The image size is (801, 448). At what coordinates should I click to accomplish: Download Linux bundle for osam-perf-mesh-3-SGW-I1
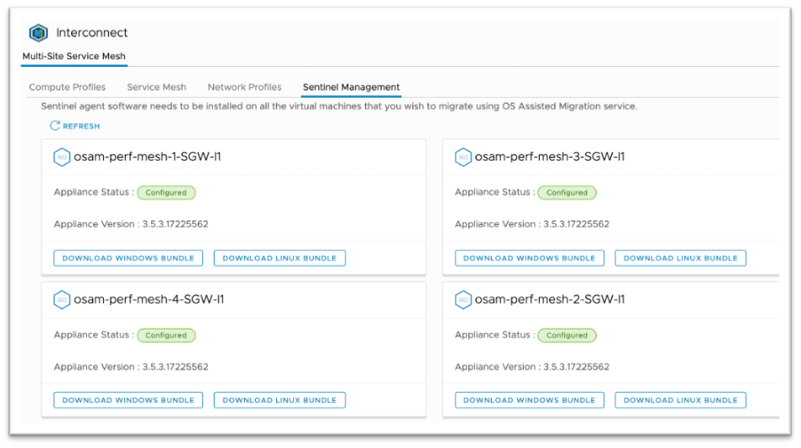pos(680,258)
